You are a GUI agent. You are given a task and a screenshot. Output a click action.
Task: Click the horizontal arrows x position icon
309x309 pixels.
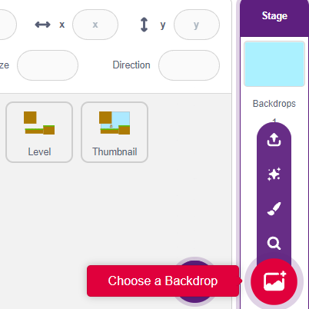coord(42,25)
